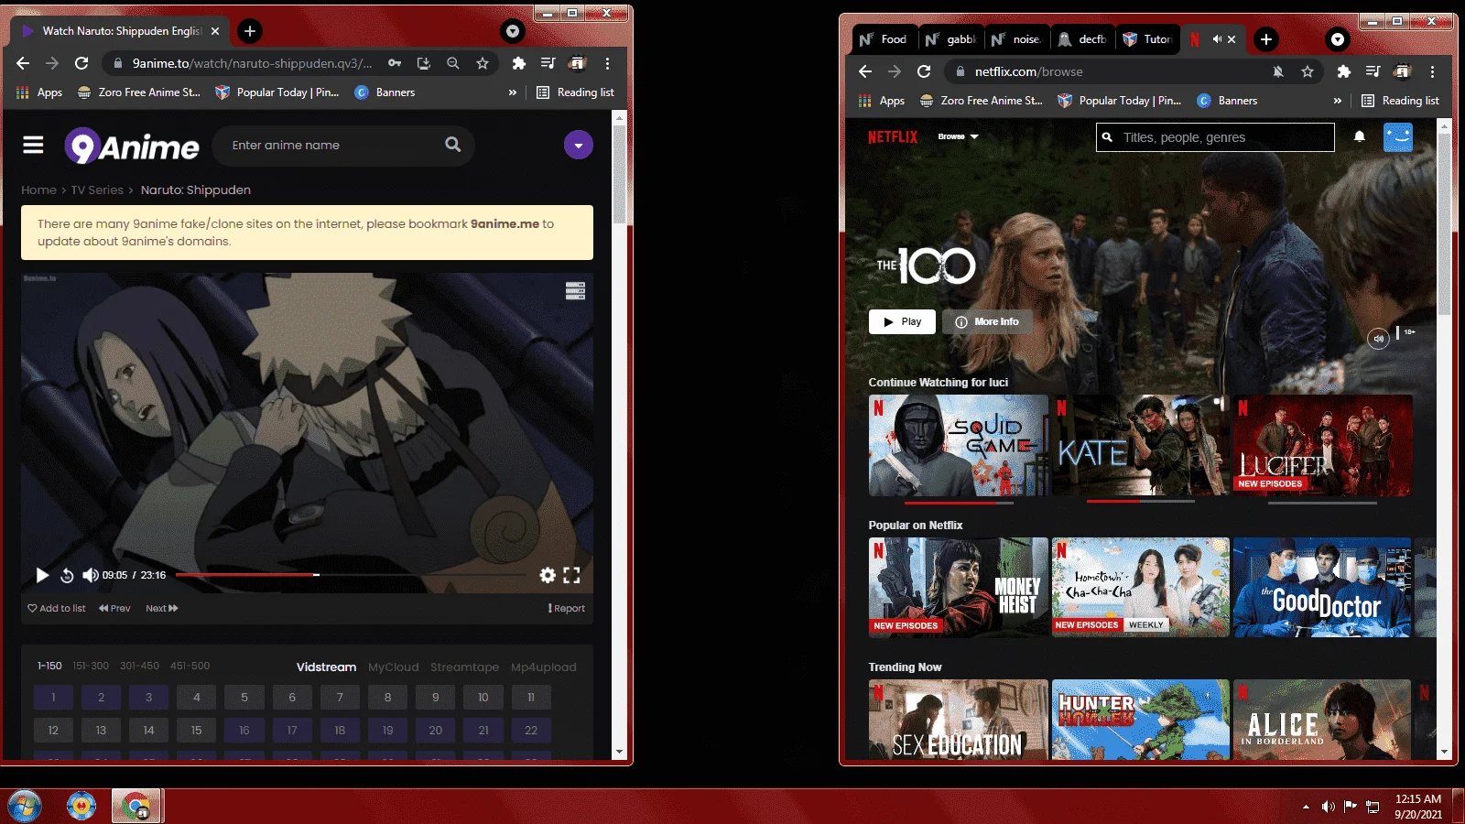Open the Netflix profile avatar menu

click(x=1398, y=137)
